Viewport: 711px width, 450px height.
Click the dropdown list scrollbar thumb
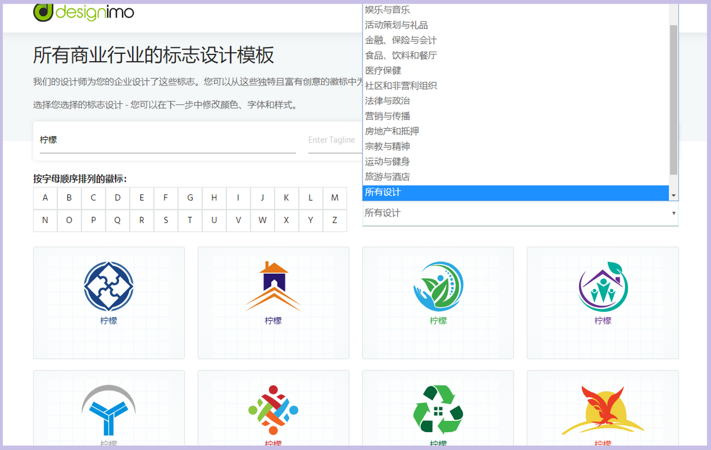pyautogui.click(x=674, y=100)
